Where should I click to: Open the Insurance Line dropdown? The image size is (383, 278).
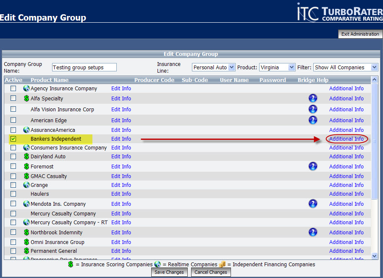pos(213,67)
